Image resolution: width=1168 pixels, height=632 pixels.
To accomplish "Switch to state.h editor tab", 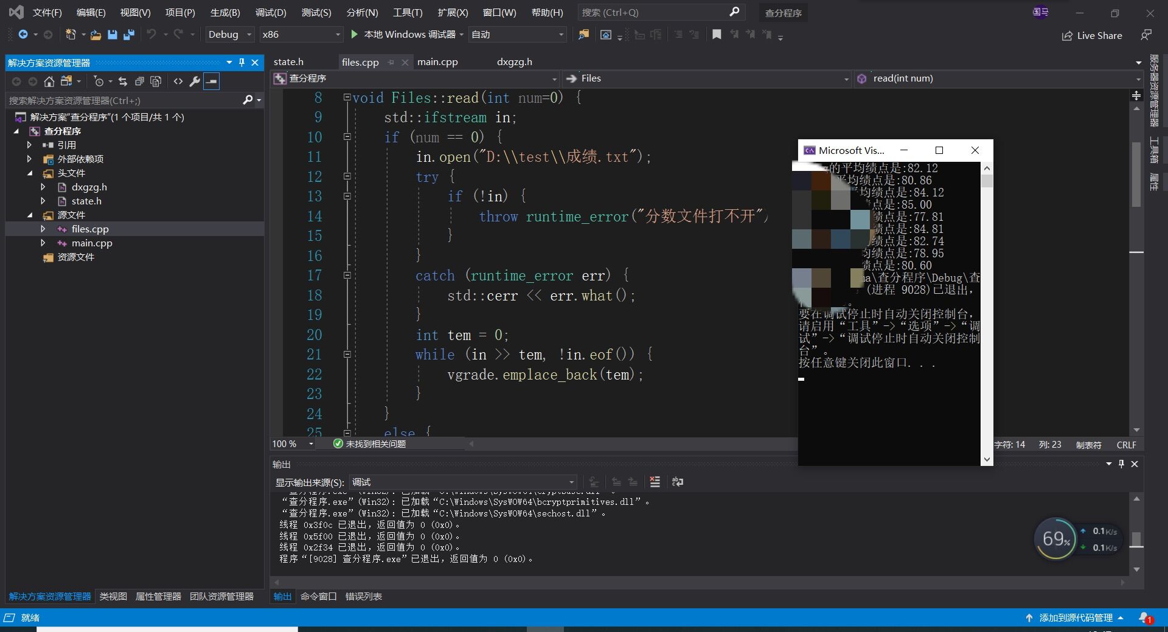I will click(x=288, y=62).
